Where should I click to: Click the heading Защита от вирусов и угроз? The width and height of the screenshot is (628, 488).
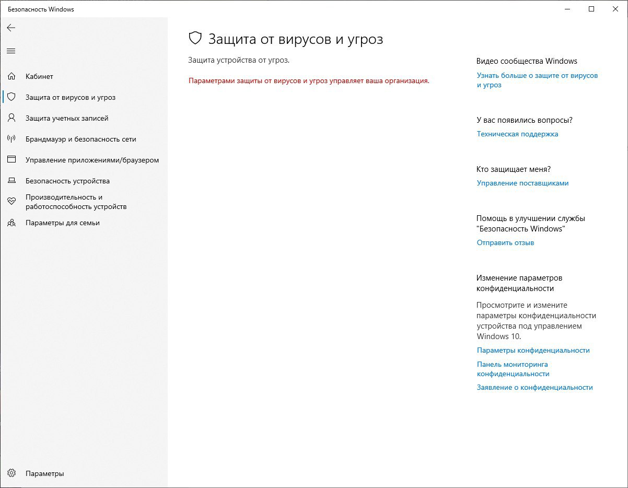click(296, 39)
